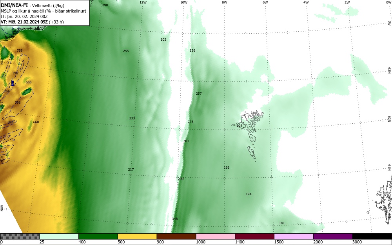Choose the yellow 500–900 legend swatch
This screenshot has width=392, height=245.
pos(137,236)
